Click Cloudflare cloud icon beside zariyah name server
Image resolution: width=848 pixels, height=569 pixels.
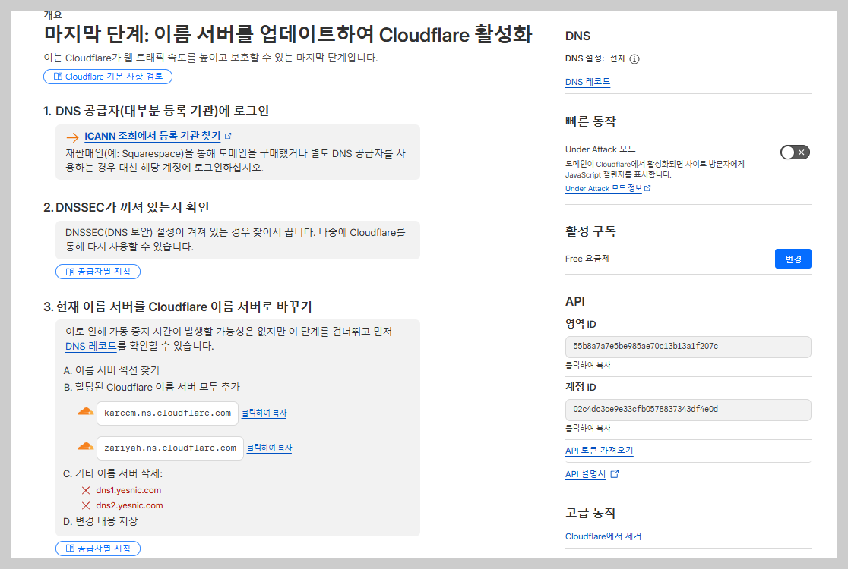tap(85, 446)
